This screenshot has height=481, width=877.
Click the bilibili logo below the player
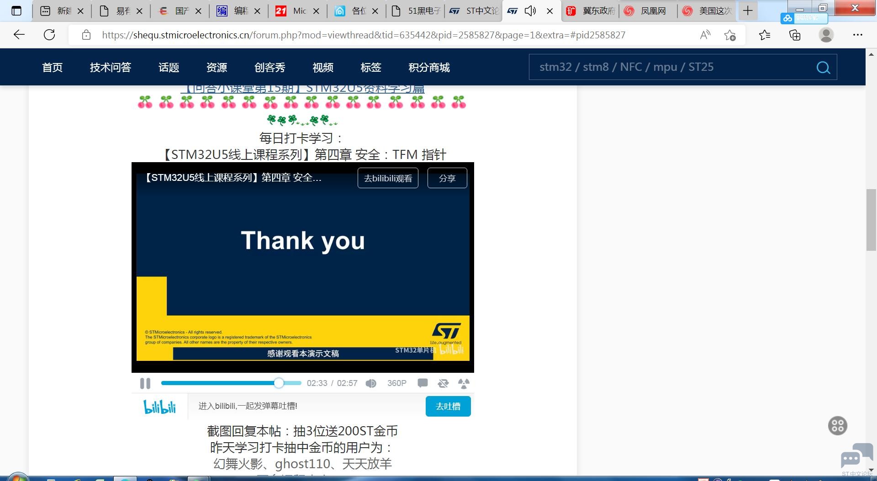coord(159,407)
